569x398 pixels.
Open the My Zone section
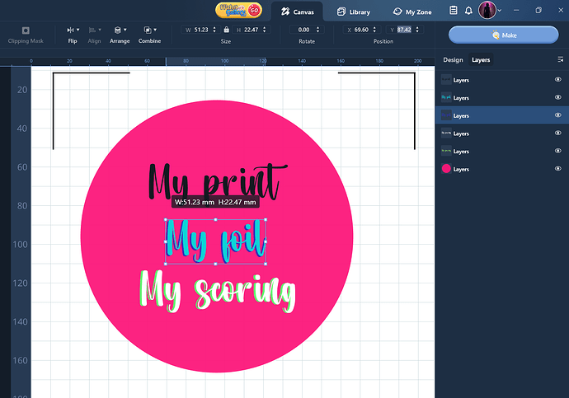(412, 12)
